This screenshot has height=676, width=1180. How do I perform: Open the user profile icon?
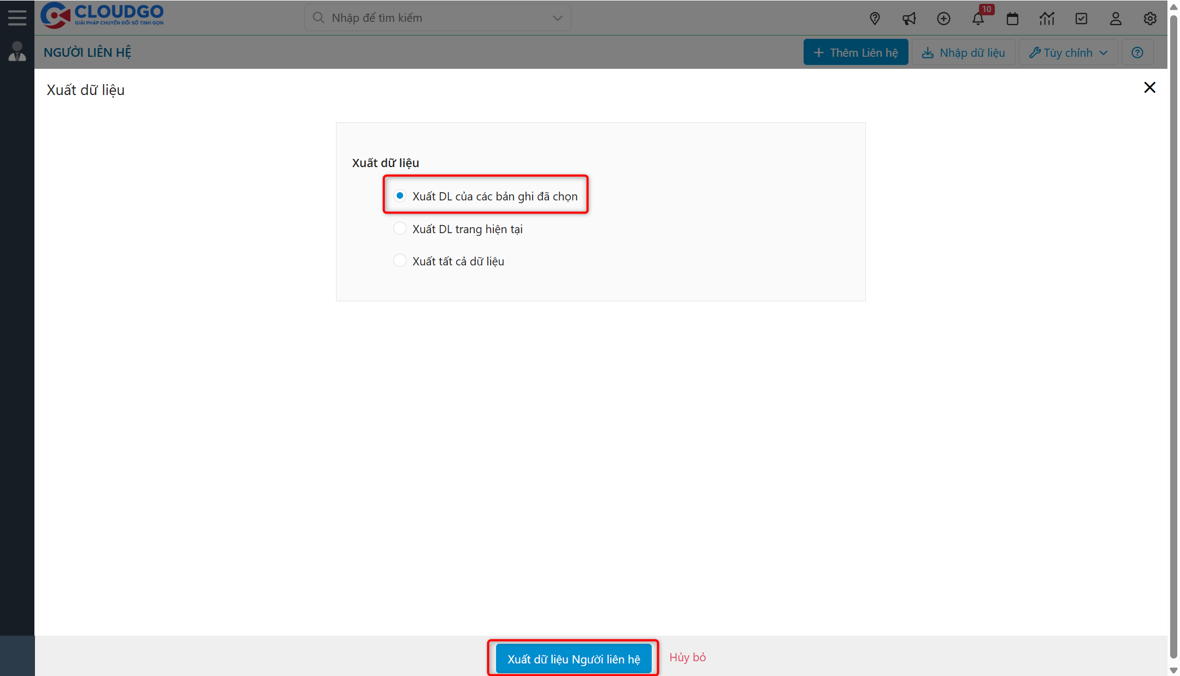click(1116, 18)
